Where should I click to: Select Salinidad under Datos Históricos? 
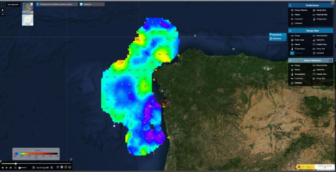(x=298, y=83)
